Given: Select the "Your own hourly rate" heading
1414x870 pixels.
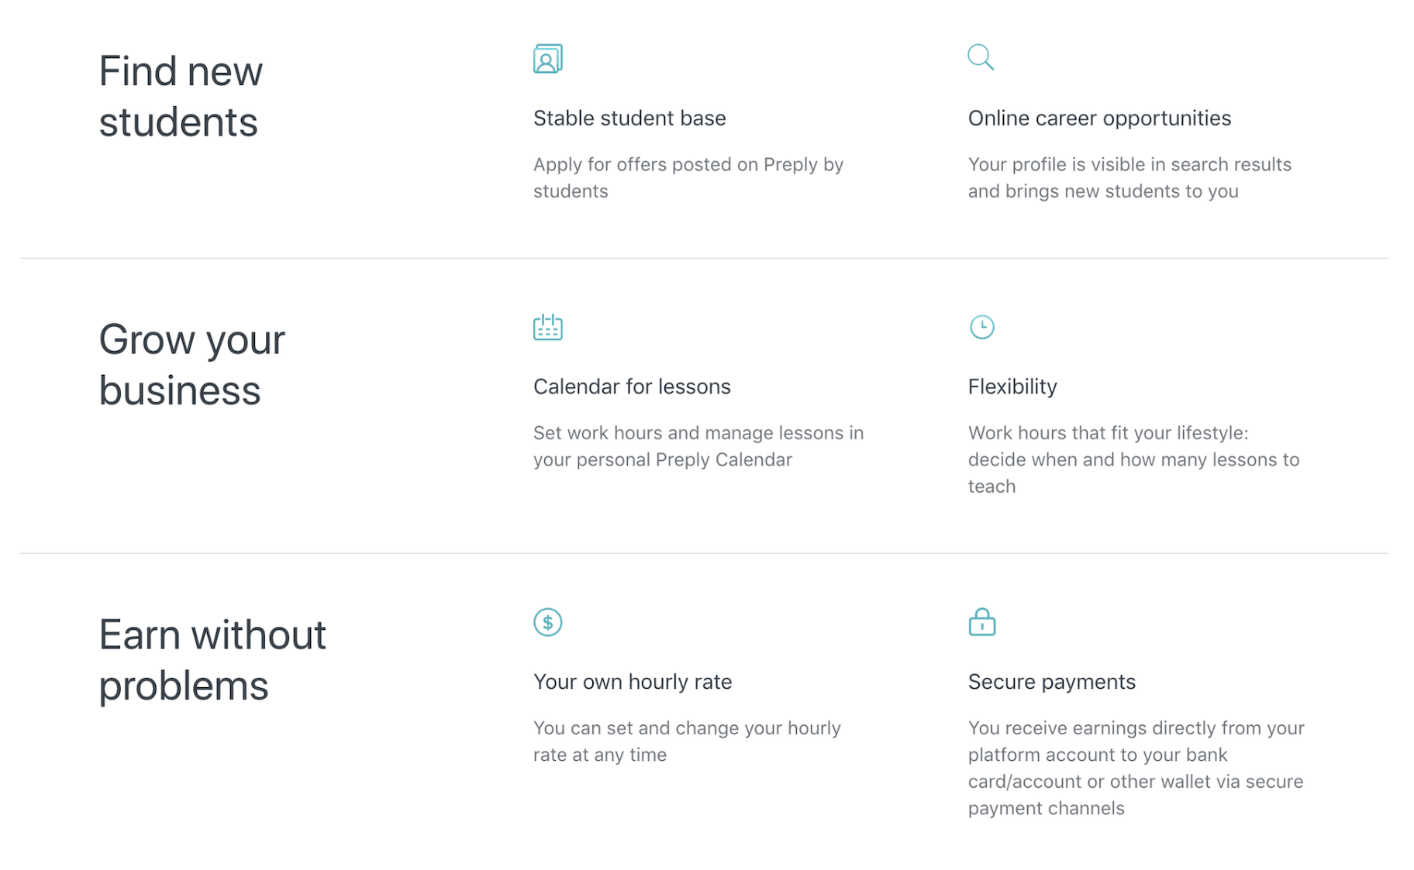Looking at the screenshot, I should point(632,682).
